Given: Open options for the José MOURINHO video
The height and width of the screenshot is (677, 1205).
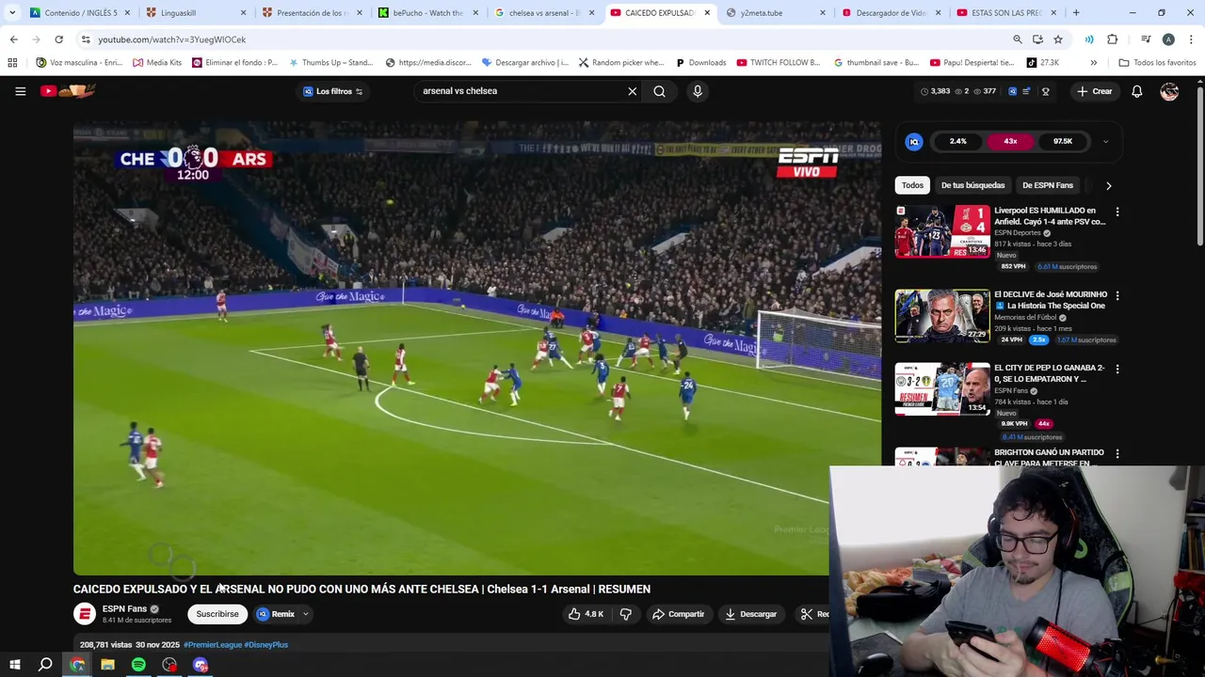Looking at the screenshot, I should click(x=1117, y=295).
